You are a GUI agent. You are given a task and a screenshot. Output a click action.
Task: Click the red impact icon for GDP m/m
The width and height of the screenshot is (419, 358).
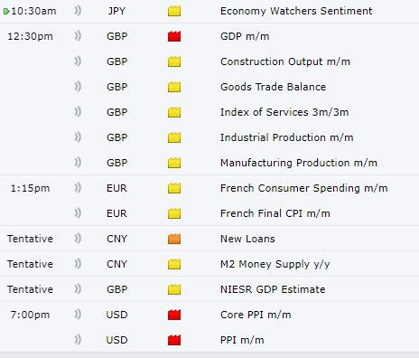coord(174,36)
